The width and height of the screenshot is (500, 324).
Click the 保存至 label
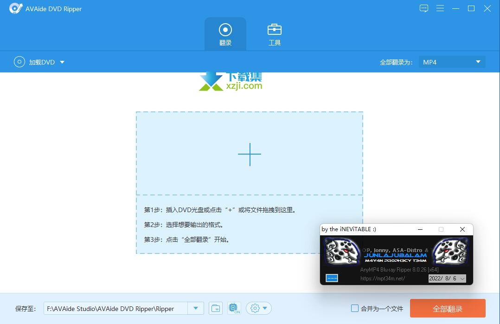(x=26, y=309)
